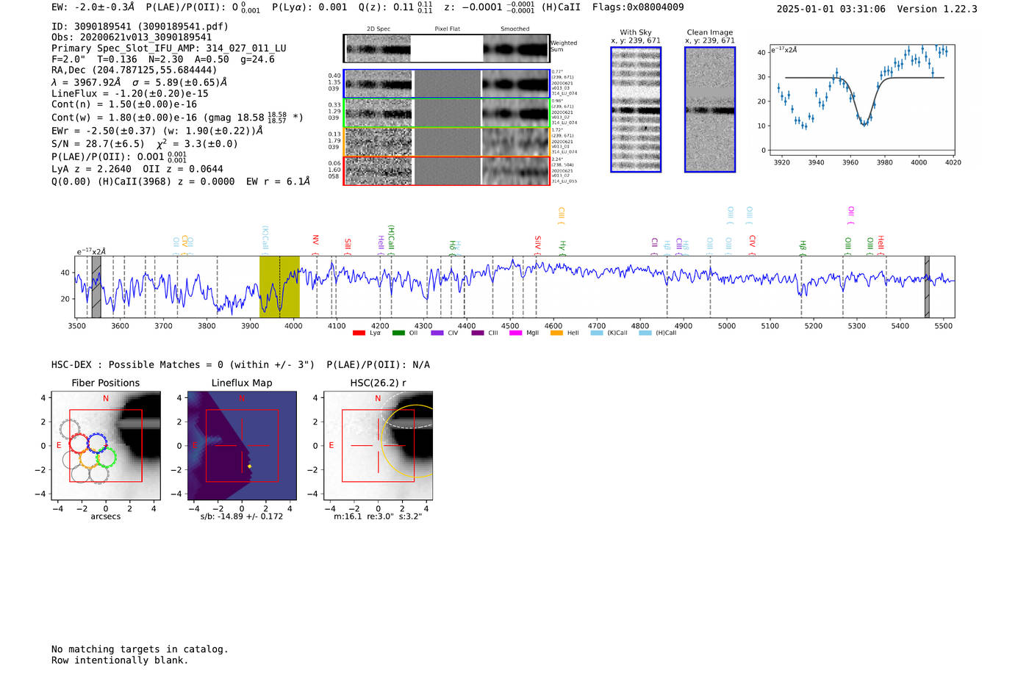Click the 'LineFlux = -1.20(±0.20)e-15' value
Screen dimensions: 1029x700
[x=130, y=94]
